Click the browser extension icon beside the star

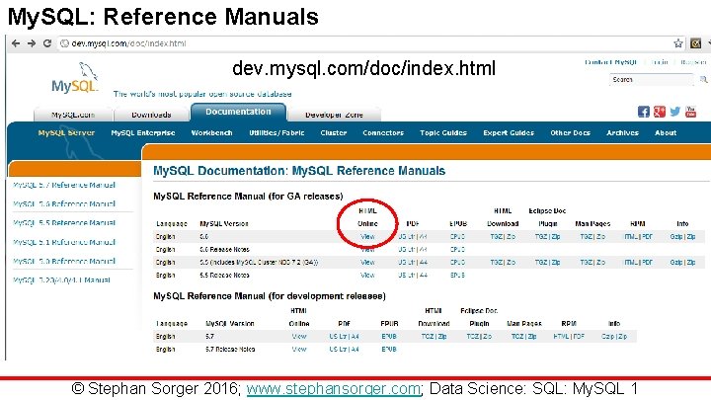tap(695, 43)
